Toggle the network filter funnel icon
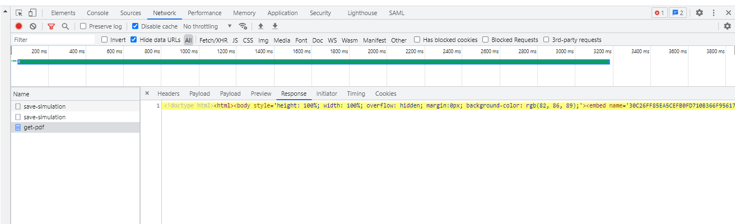The height and width of the screenshot is (224, 735). (51, 26)
